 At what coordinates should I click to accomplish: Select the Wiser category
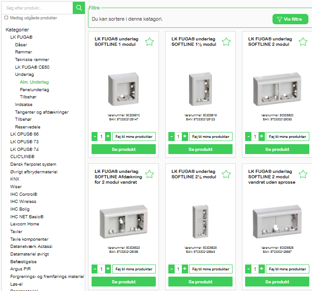[16, 186]
